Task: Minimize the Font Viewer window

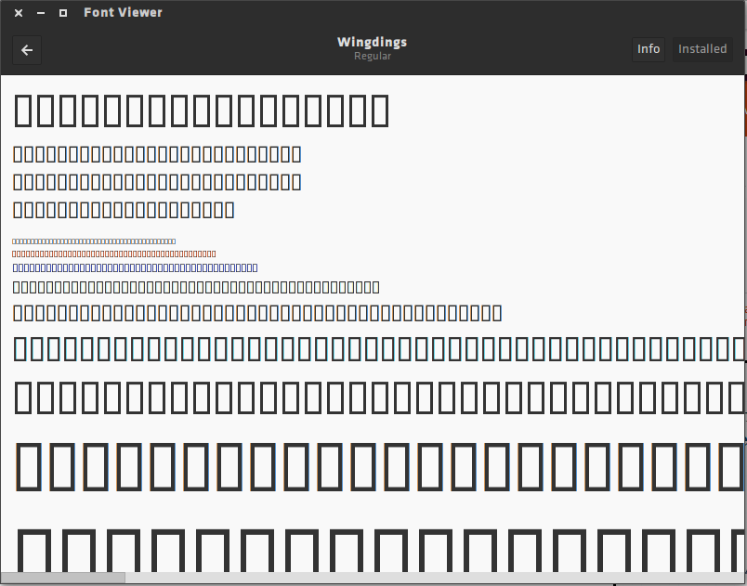Action: (x=41, y=13)
